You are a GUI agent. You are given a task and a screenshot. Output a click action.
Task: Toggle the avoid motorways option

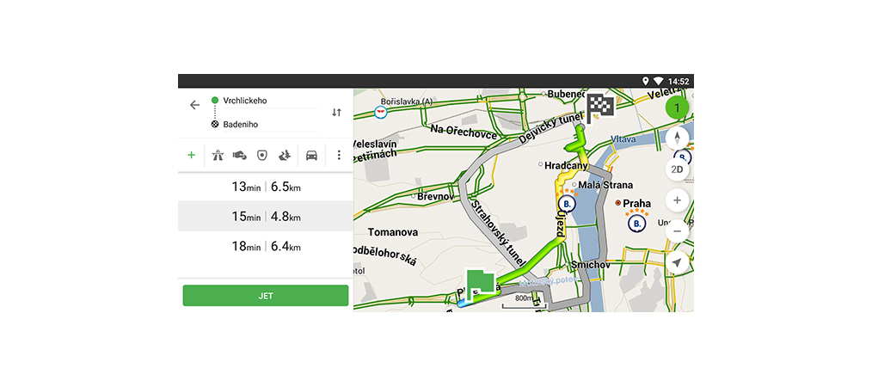[218, 156]
